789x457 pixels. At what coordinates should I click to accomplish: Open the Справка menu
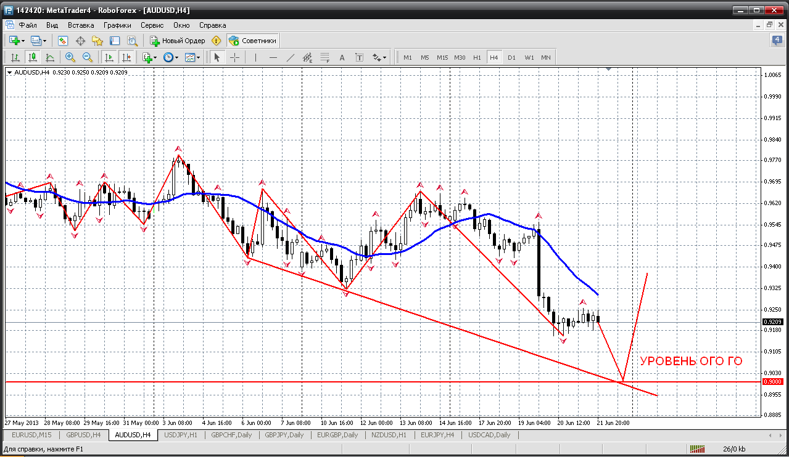[x=213, y=25]
